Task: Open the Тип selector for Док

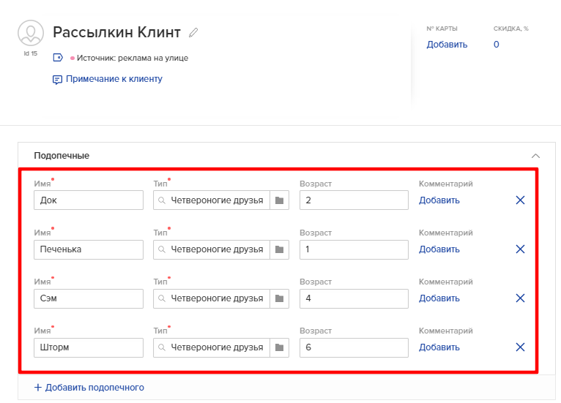Action: [212, 200]
